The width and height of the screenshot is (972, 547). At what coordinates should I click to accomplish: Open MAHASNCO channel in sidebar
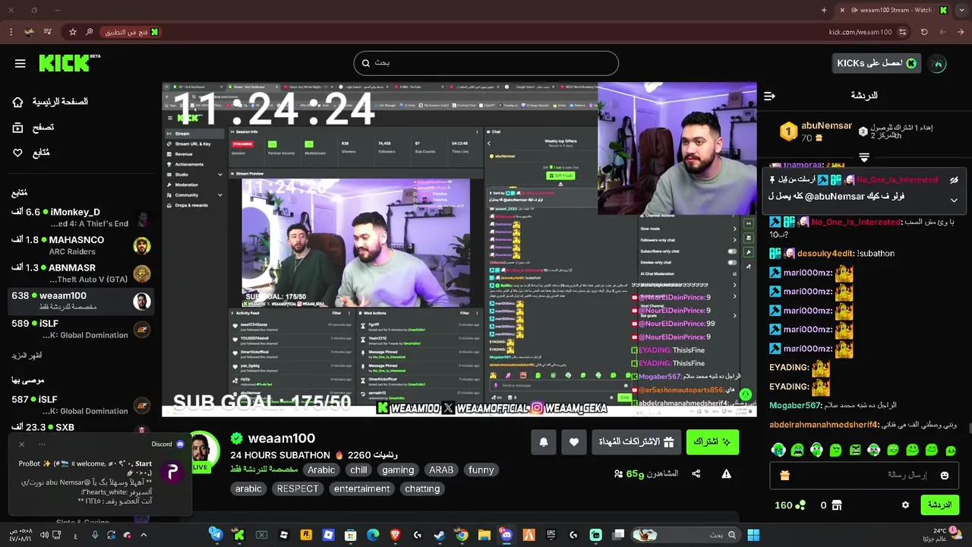pos(80,245)
